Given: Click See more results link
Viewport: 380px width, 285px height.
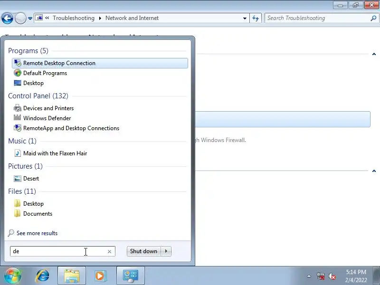Looking at the screenshot, I should click(37, 233).
